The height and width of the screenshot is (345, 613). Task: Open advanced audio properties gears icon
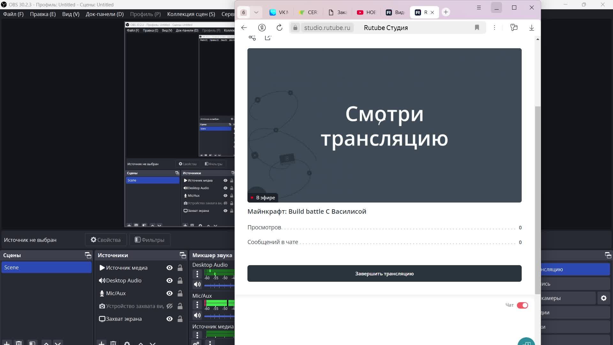[196, 343]
